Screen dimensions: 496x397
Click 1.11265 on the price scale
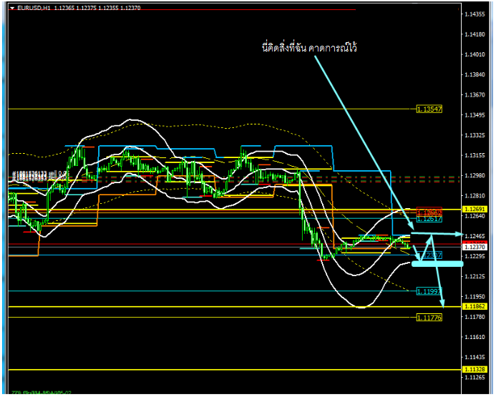pos(475,378)
